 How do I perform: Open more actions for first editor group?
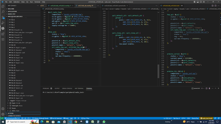click(x=98, y=6)
